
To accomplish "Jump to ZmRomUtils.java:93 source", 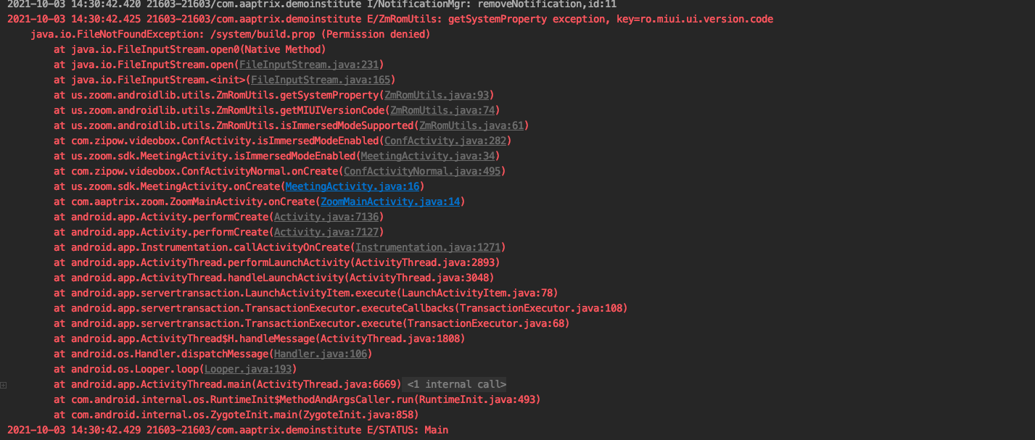I will (437, 95).
